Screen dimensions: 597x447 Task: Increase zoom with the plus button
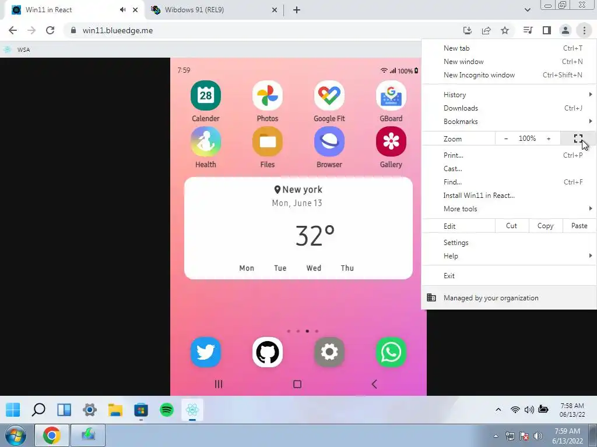(x=549, y=139)
